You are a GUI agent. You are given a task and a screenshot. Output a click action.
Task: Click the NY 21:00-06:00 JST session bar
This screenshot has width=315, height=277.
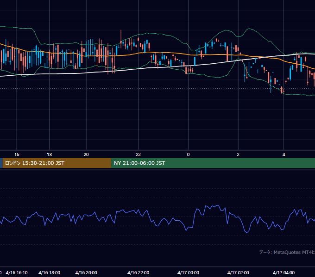coord(213,163)
